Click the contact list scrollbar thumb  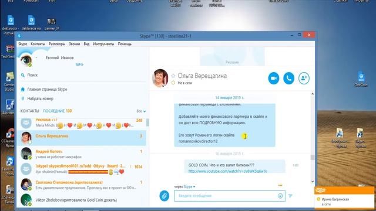tap(147, 122)
